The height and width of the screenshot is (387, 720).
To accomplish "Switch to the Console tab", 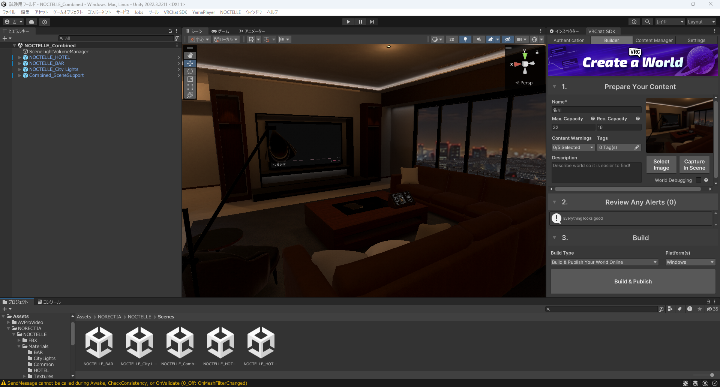I will pos(49,302).
